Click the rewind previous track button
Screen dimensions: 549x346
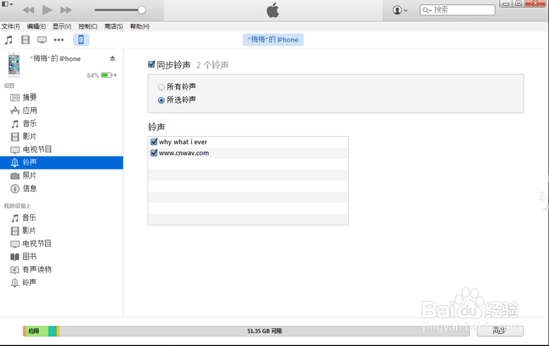[x=29, y=10]
